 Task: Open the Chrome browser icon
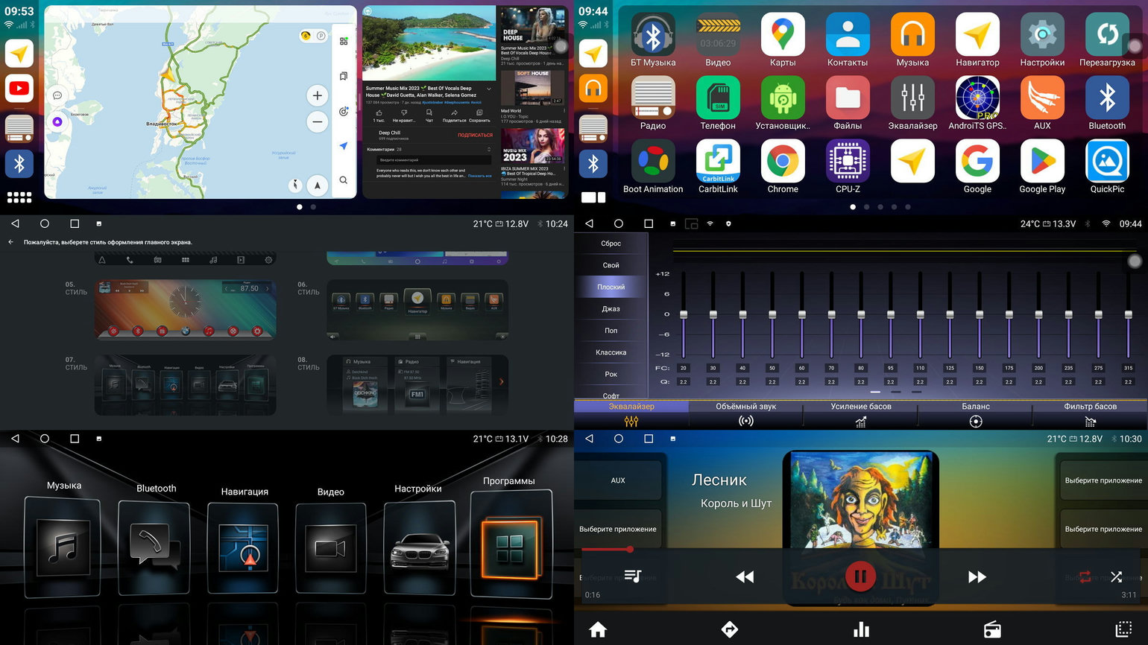(783, 162)
